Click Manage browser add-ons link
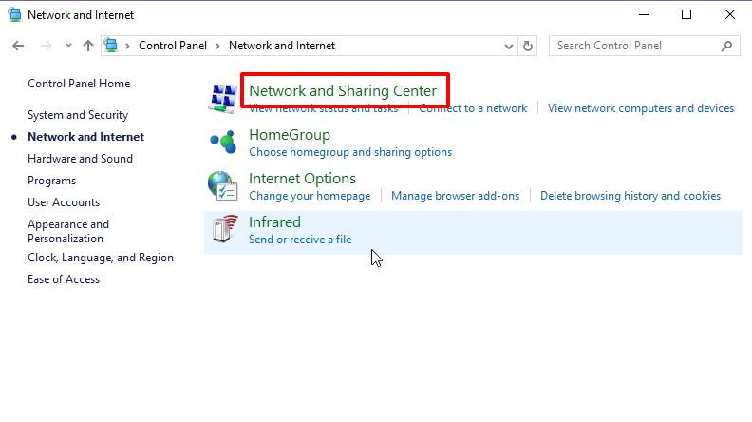The height and width of the screenshot is (422, 752). 456,196
